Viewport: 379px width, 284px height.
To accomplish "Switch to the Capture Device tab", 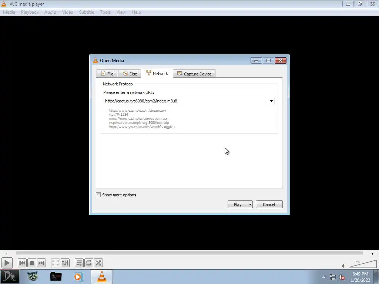I will click(x=194, y=74).
